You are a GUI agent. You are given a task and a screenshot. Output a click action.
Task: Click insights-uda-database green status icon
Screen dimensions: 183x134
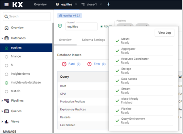6,83
